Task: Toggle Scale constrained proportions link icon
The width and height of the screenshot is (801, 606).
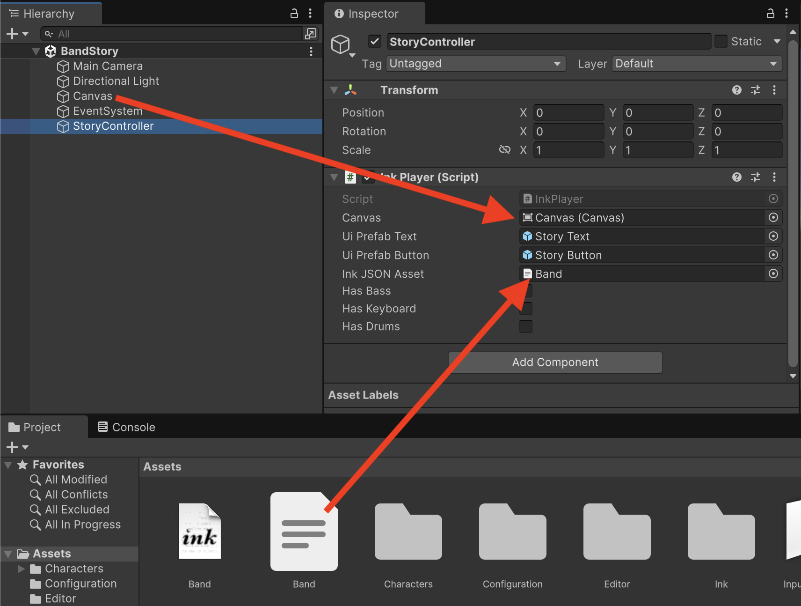Action: point(504,150)
